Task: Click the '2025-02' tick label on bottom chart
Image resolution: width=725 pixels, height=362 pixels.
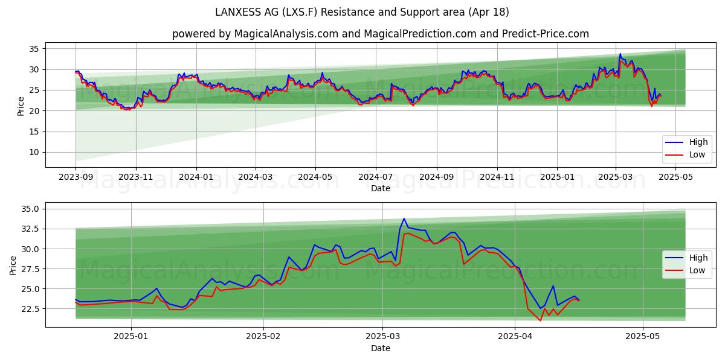Action: [x=265, y=337]
